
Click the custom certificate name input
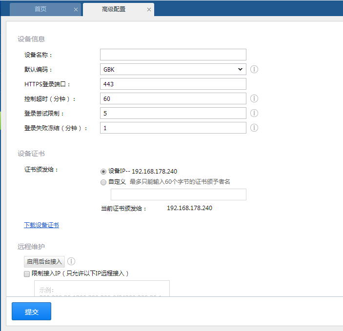[x=179, y=195]
